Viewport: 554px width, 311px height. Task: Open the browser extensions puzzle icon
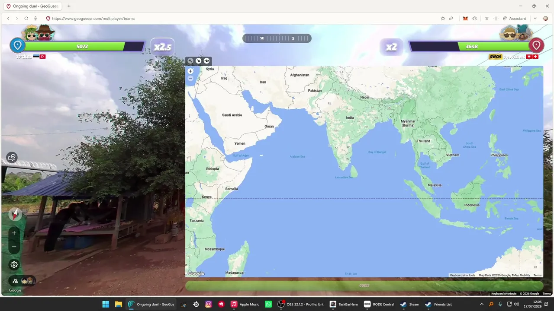[x=474, y=19]
